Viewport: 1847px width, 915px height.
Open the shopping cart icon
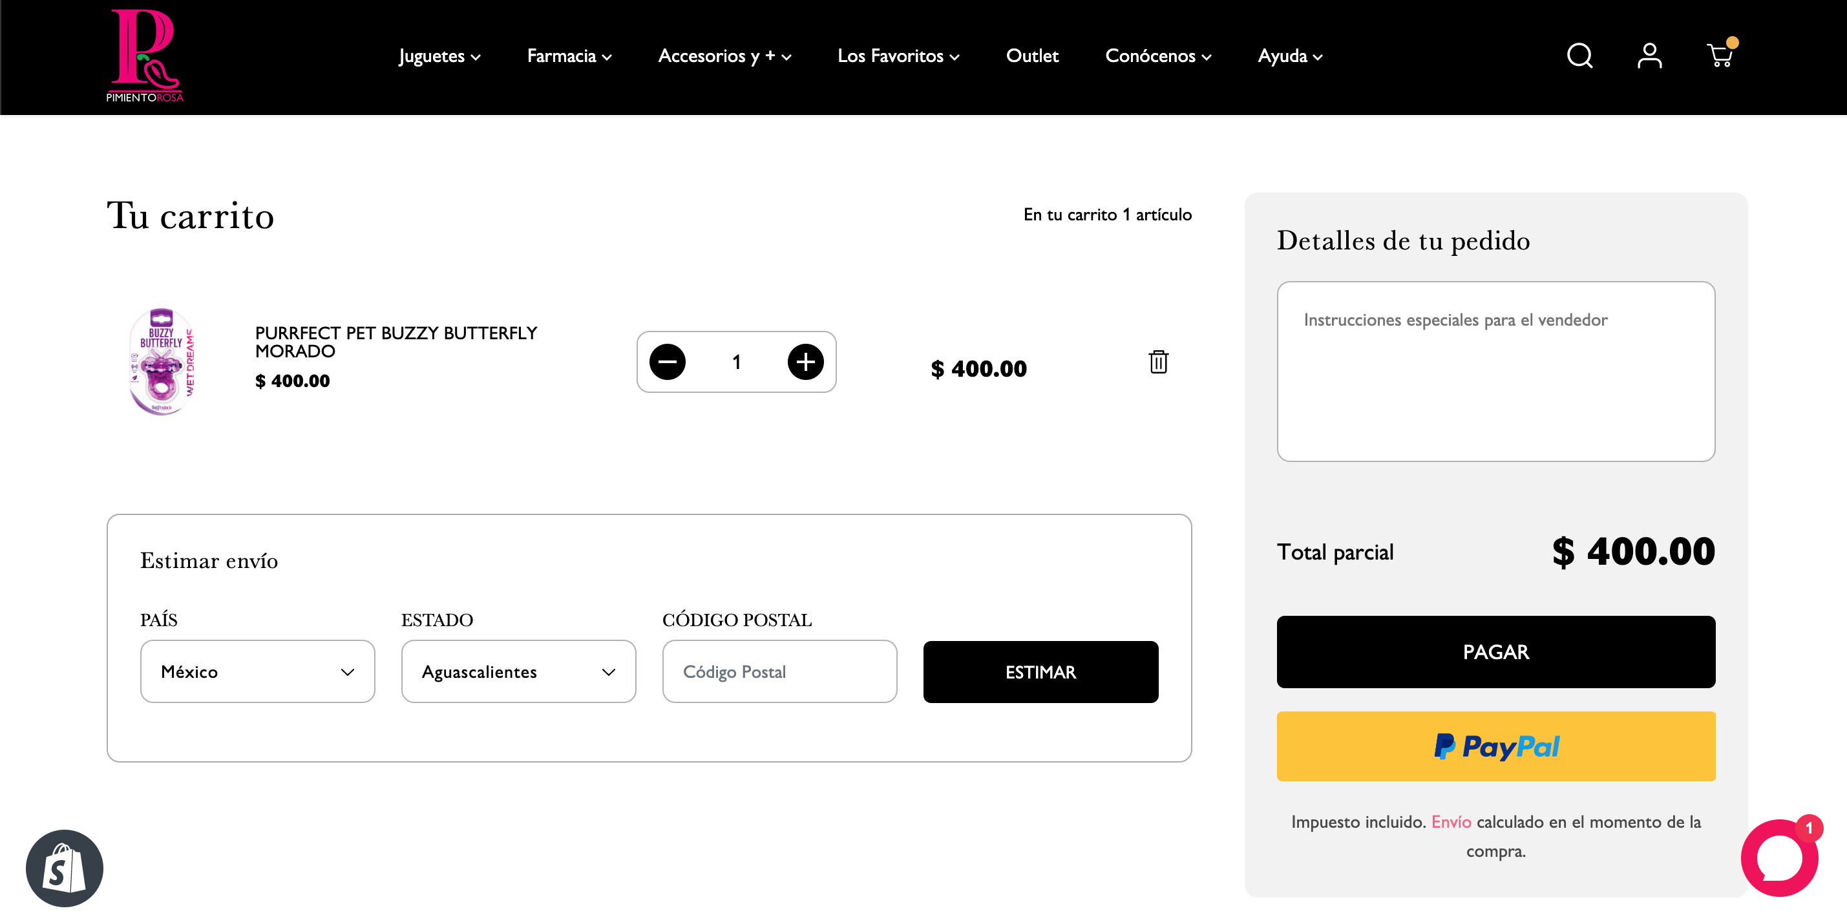(1720, 56)
